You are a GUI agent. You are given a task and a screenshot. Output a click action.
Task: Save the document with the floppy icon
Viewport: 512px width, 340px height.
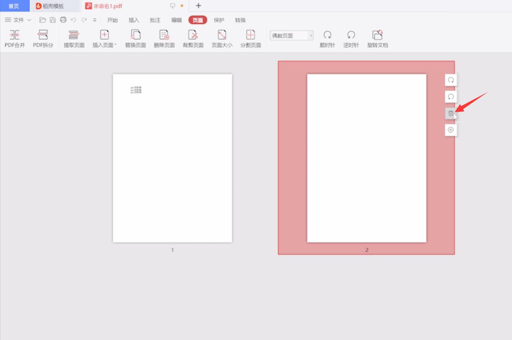point(53,20)
